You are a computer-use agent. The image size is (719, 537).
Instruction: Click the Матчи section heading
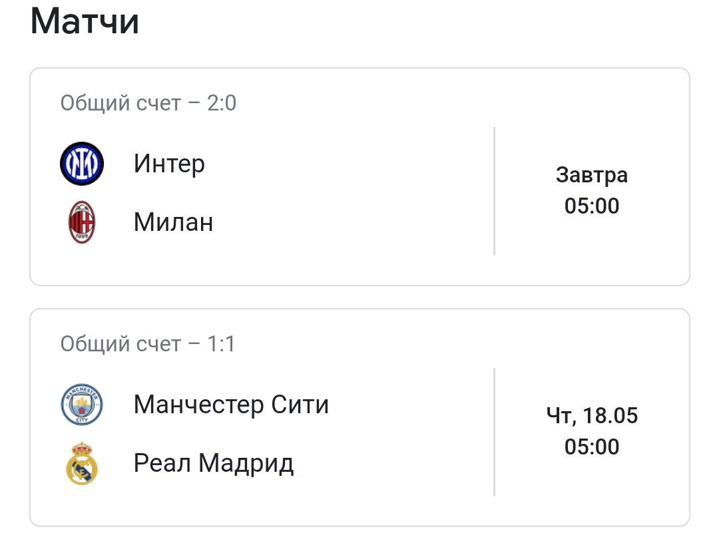coord(85,23)
